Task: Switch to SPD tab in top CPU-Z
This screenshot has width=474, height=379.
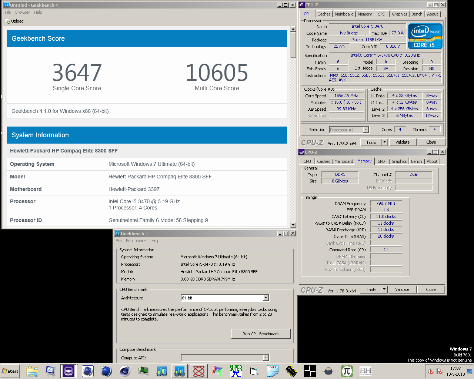Action: (381, 14)
